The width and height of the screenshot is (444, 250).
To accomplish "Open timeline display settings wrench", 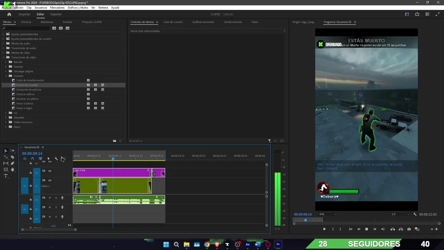I will (x=56, y=159).
